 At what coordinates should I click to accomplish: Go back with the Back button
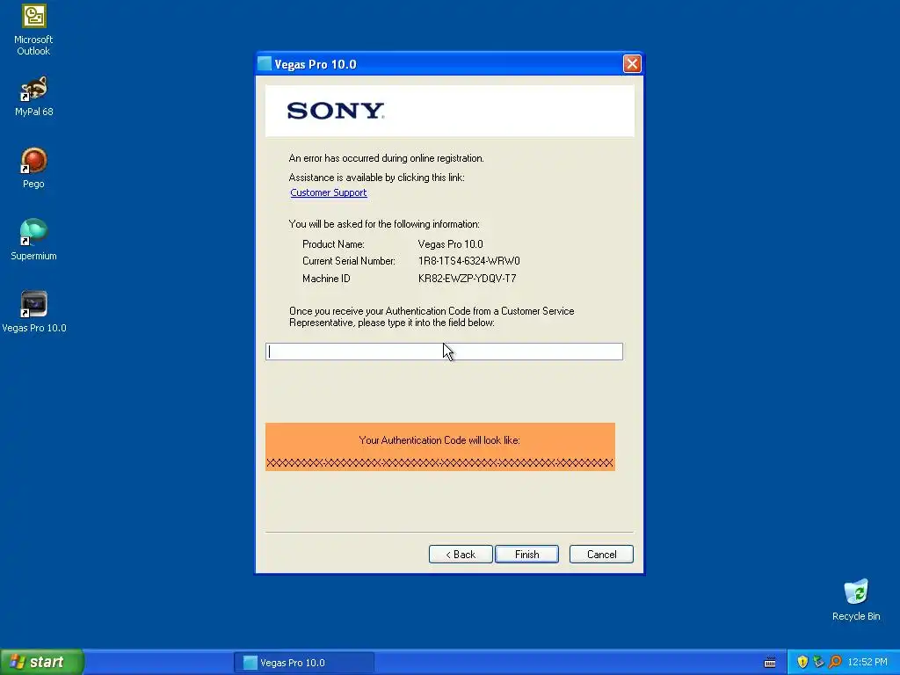pos(461,554)
